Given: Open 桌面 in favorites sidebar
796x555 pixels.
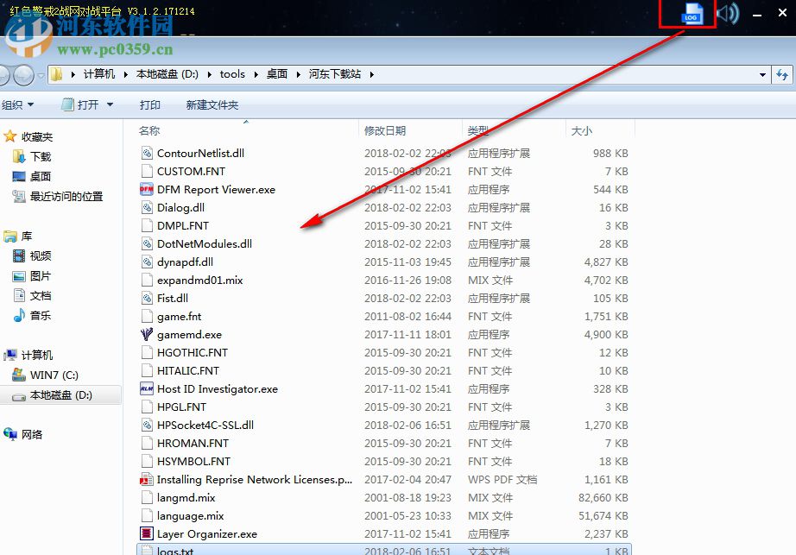Looking at the screenshot, I should [40, 176].
